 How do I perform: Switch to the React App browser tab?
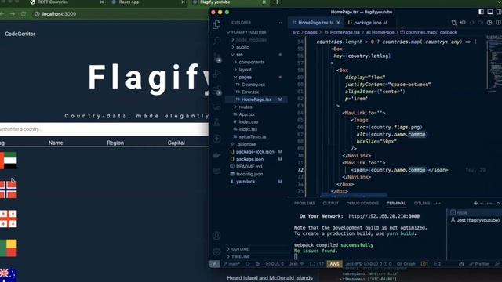pos(129,2)
